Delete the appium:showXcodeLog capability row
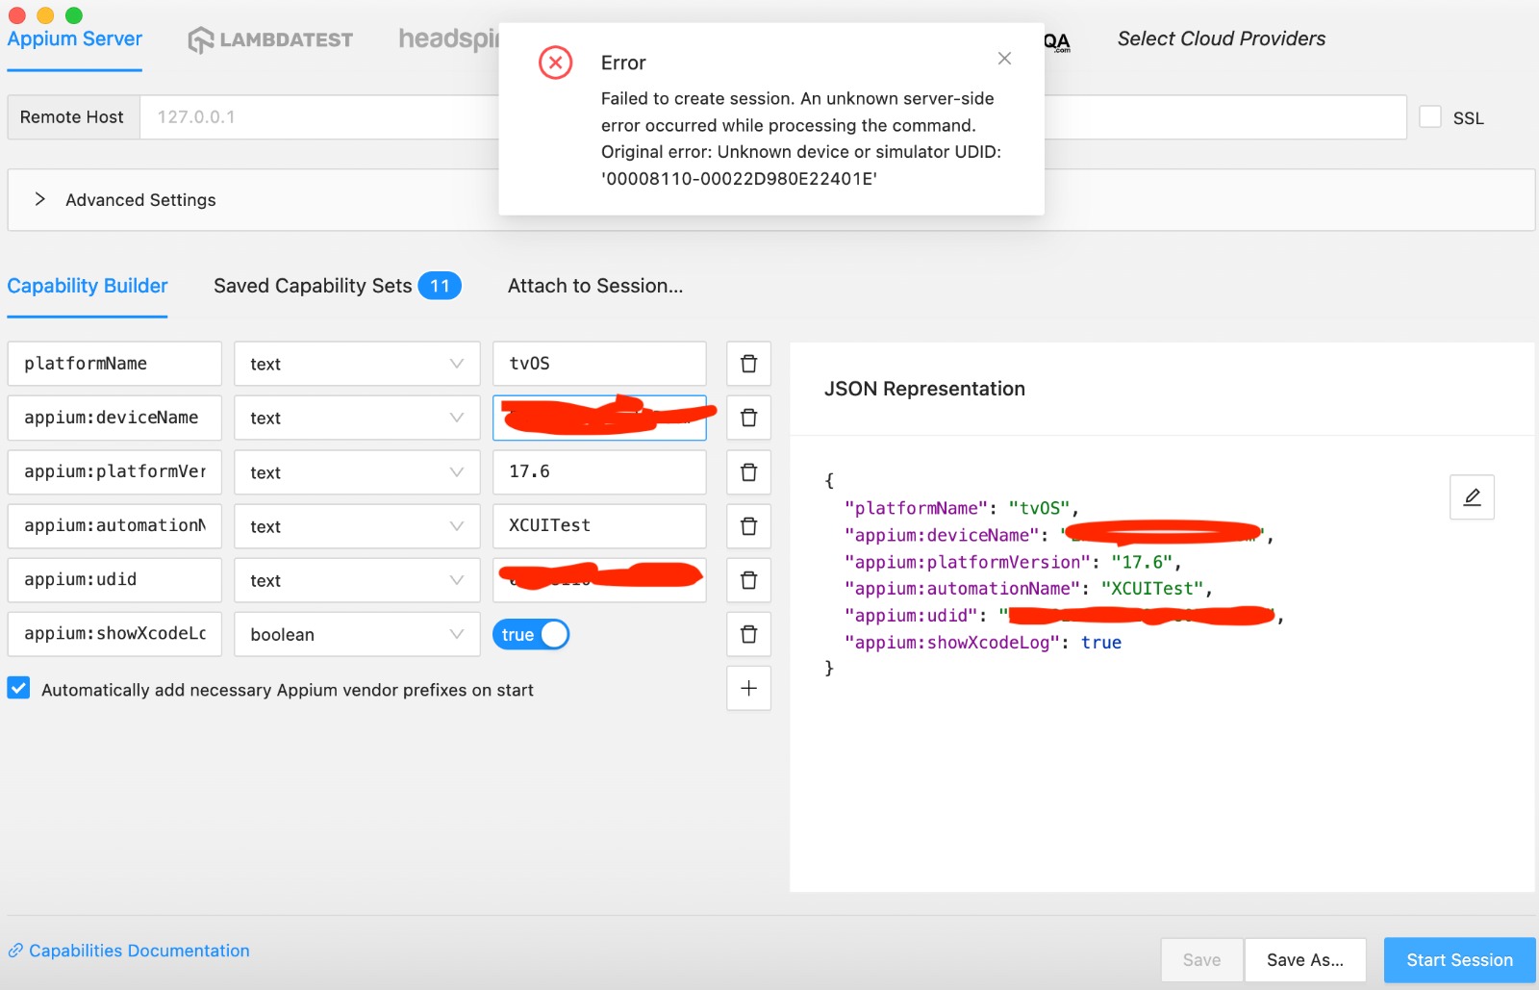Viewport: 1539px width, 990px height. pos(748,634)
